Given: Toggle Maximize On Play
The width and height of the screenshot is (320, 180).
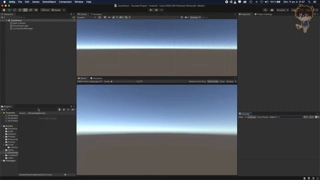Looking at the screenshot, I should tap(197, 81).
